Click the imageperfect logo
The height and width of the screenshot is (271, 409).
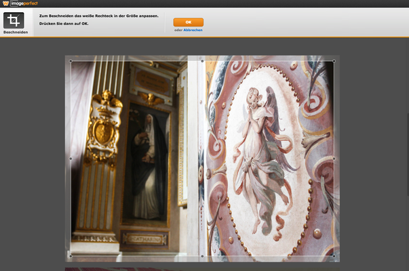point(20,3)
